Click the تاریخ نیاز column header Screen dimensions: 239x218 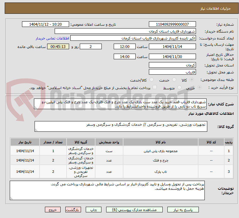coord(25,142)
